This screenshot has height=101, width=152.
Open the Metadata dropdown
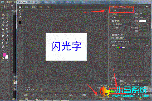[133, 42]
